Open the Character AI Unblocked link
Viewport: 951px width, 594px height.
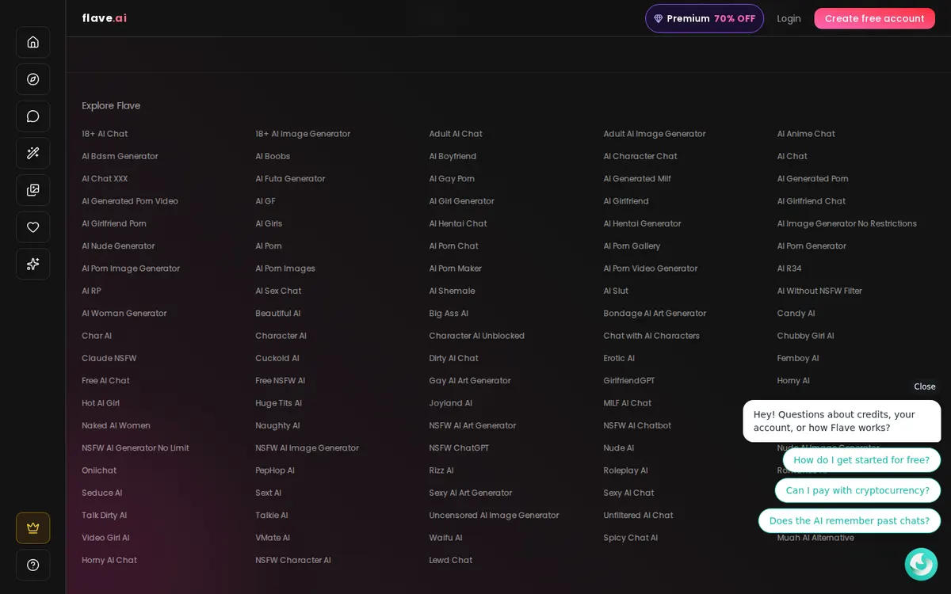[477, 336]
